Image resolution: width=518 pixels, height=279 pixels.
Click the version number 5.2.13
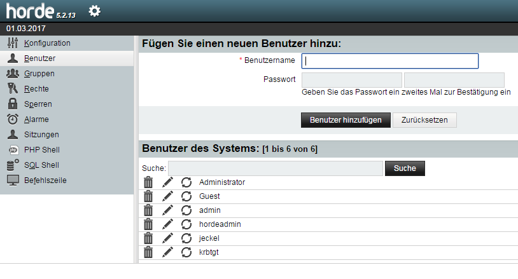pos(66,15)
